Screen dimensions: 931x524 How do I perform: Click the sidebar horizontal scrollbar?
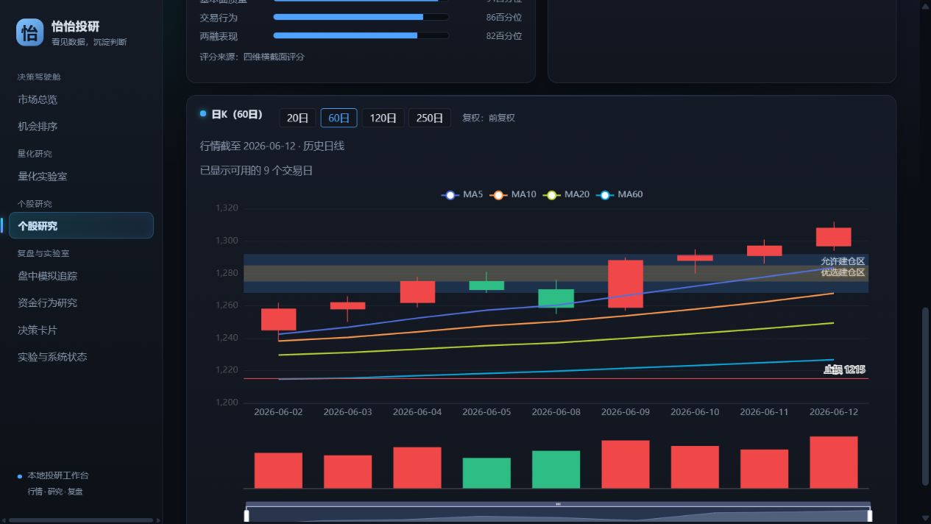(x=81, y=520)
